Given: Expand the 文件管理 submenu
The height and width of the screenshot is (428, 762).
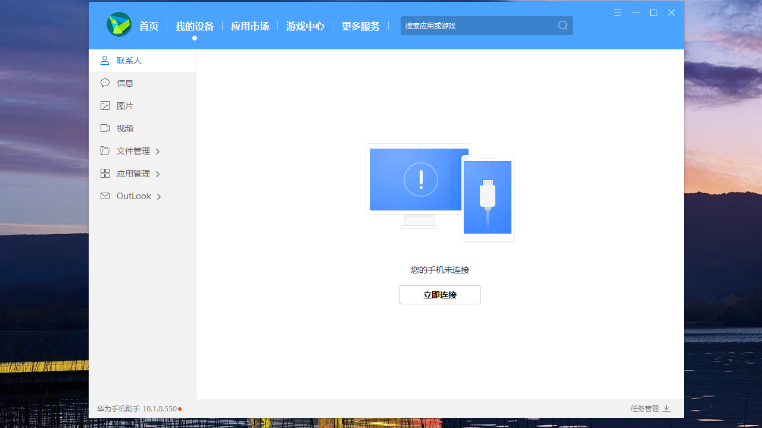Looking at the screenshot, I should (x=158, y=151).
